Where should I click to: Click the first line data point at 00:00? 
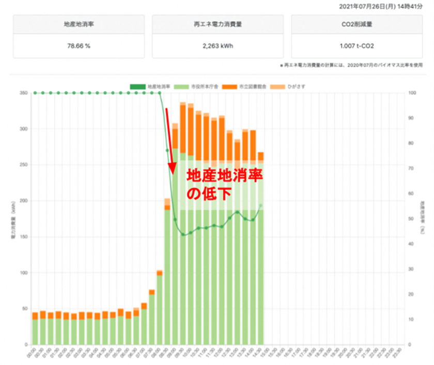click(x=35, y=93)
